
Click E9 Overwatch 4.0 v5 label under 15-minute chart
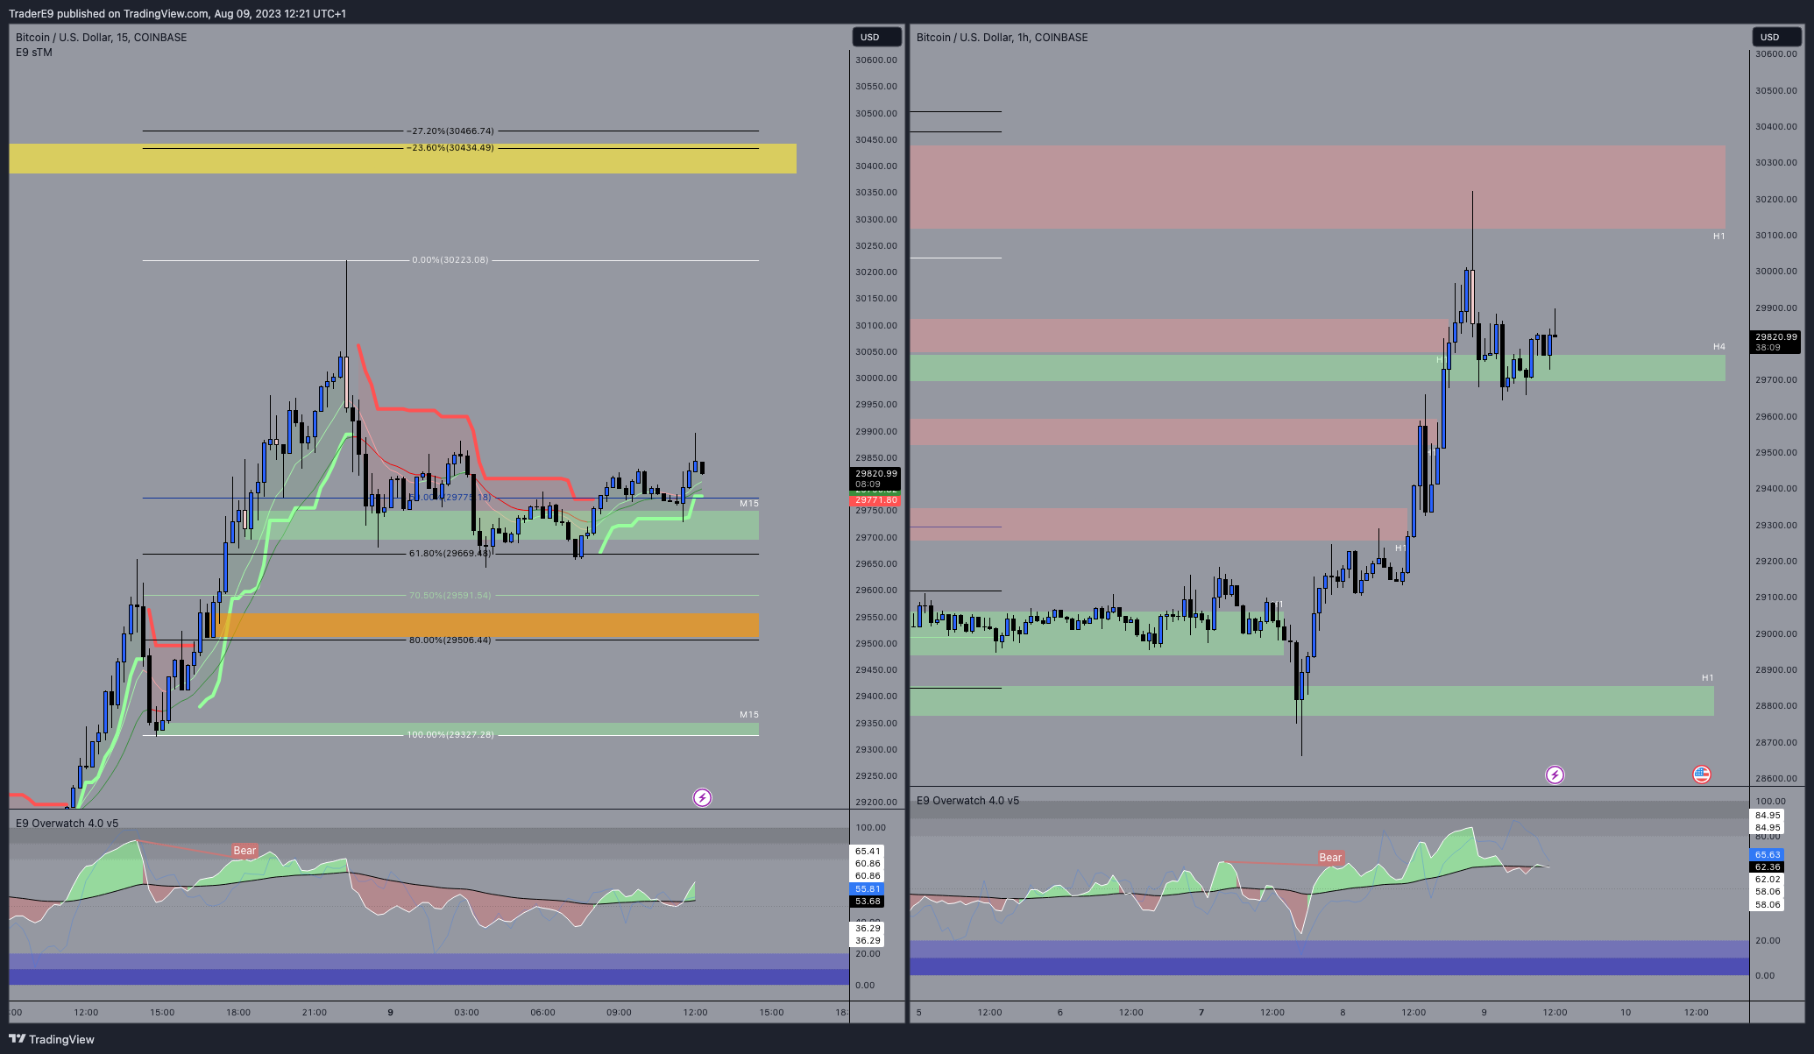tap(67, 824)
